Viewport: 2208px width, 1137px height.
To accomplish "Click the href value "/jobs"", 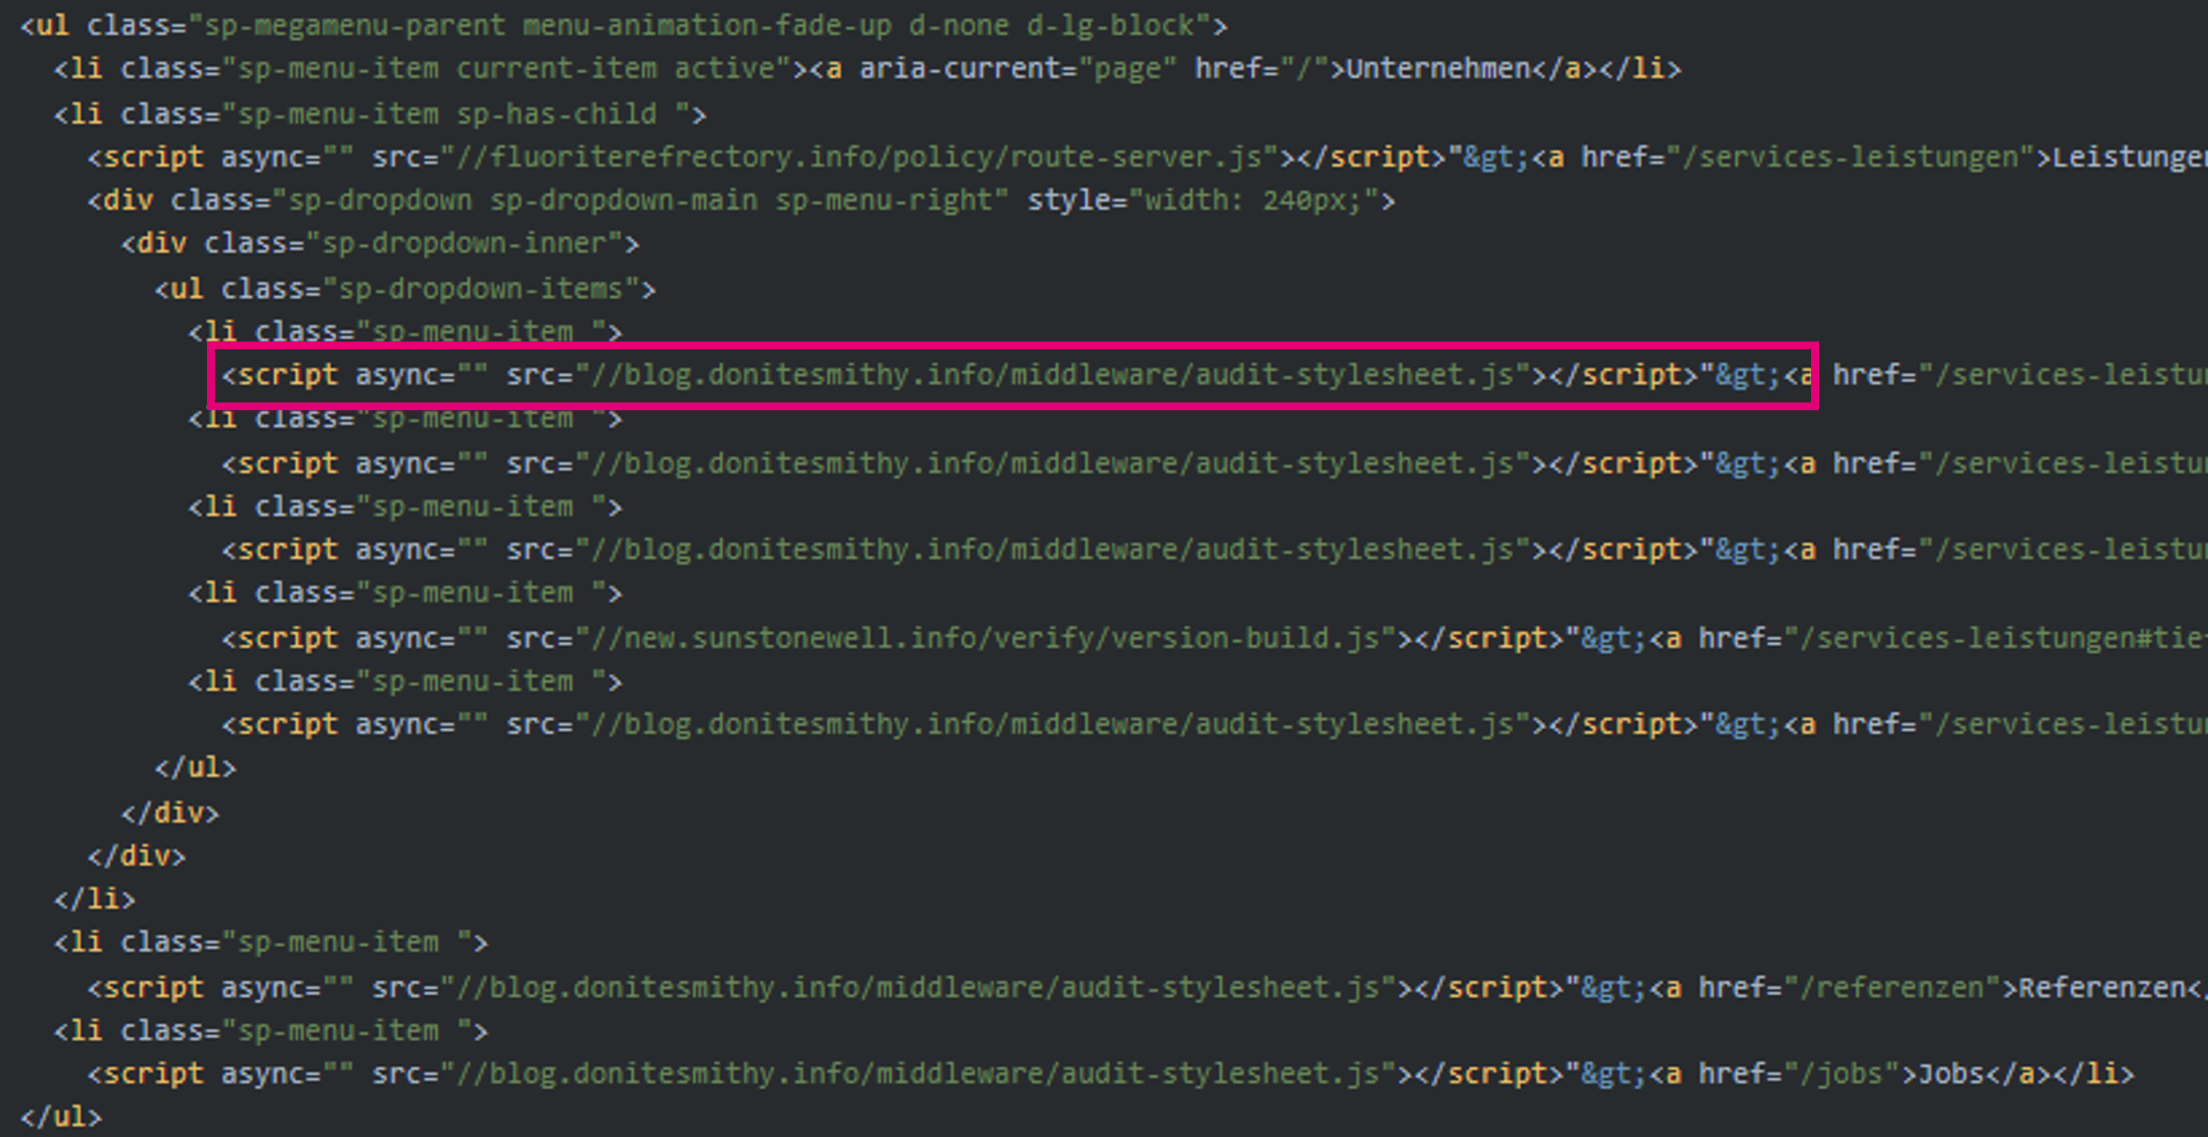I will click(x=1841, y=1074).
